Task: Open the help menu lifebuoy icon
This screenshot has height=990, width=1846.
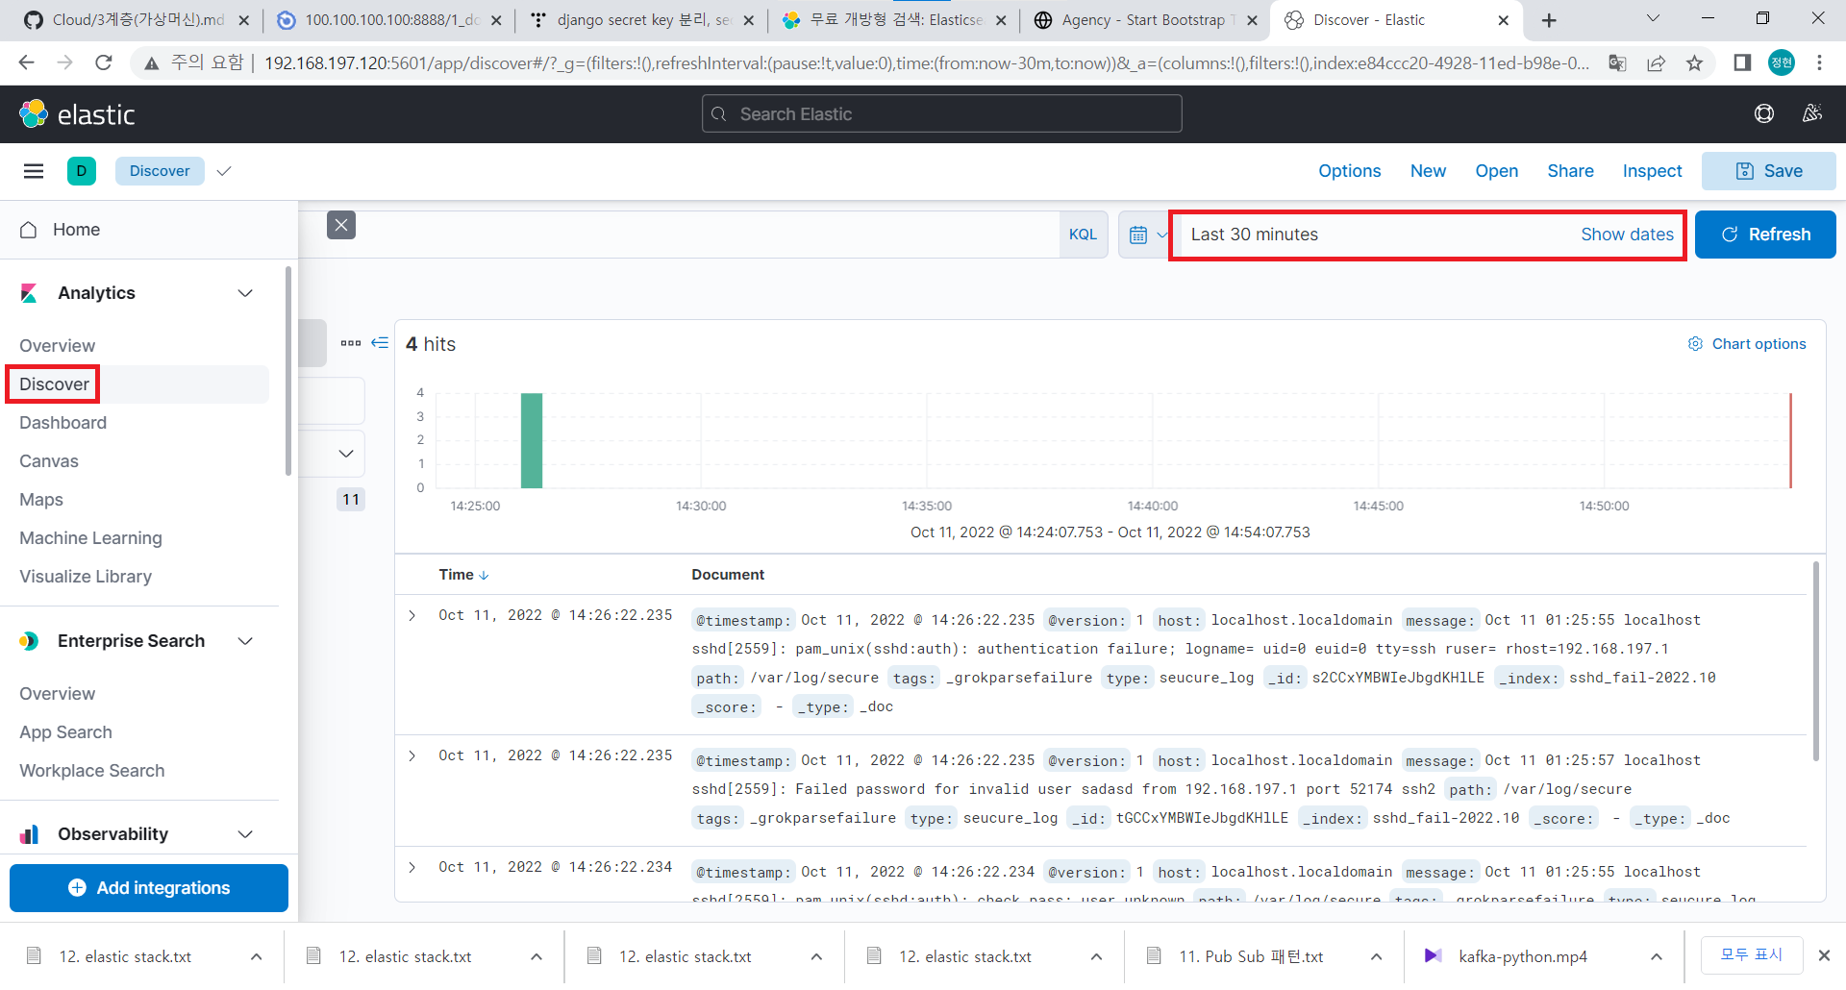Action: point(1764,113)
